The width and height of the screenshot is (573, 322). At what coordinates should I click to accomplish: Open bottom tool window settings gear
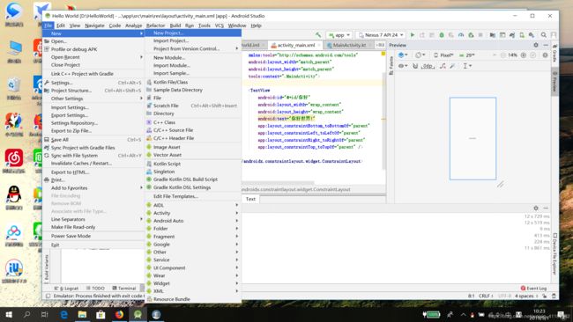[536, 208]
